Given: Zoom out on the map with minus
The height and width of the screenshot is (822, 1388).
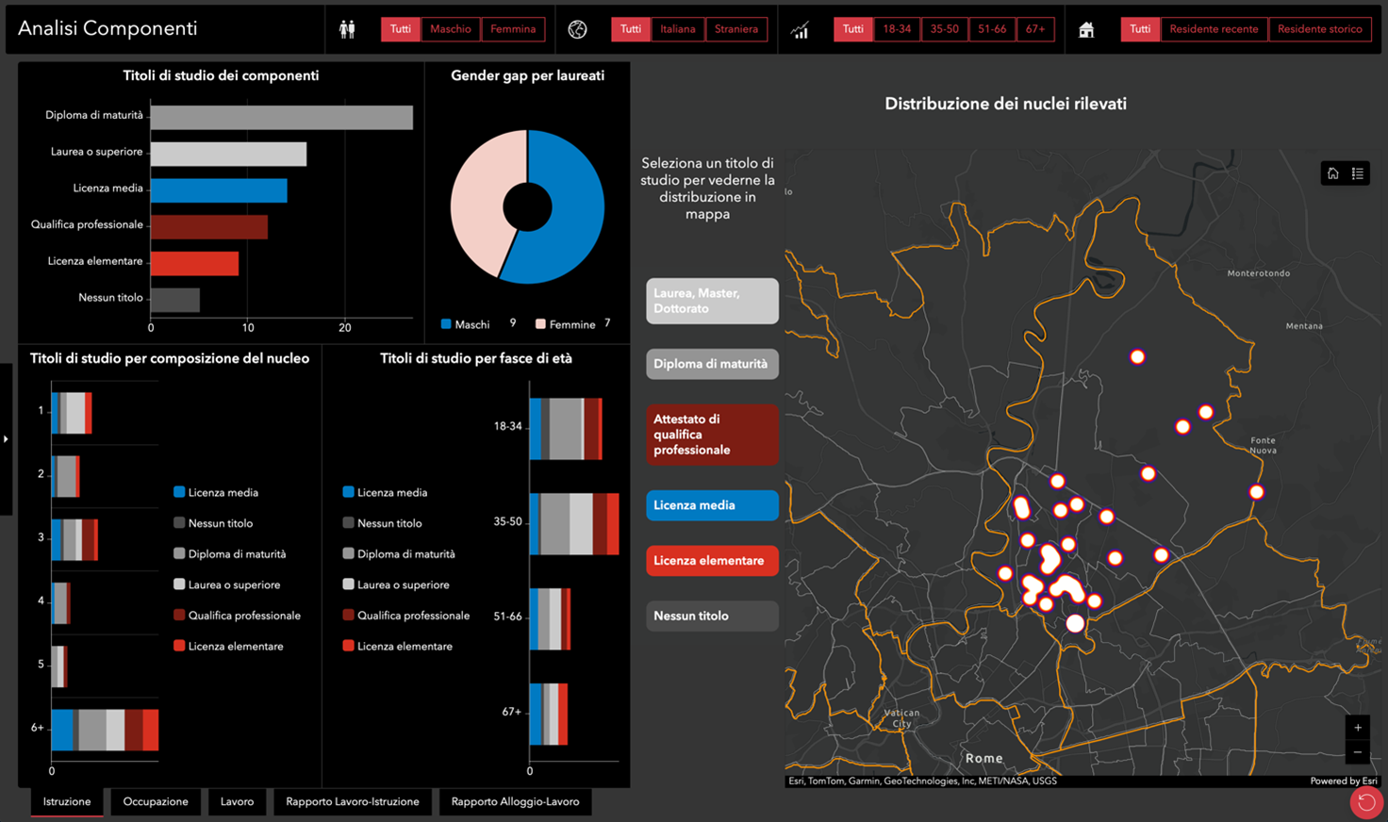Looking at the screenshot, I should [x=1358, y=752].
